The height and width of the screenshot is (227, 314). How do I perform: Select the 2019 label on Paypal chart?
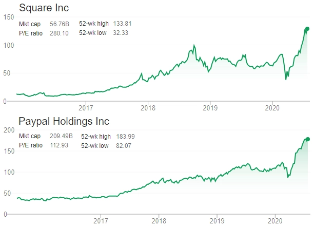(x=217, y=221)
